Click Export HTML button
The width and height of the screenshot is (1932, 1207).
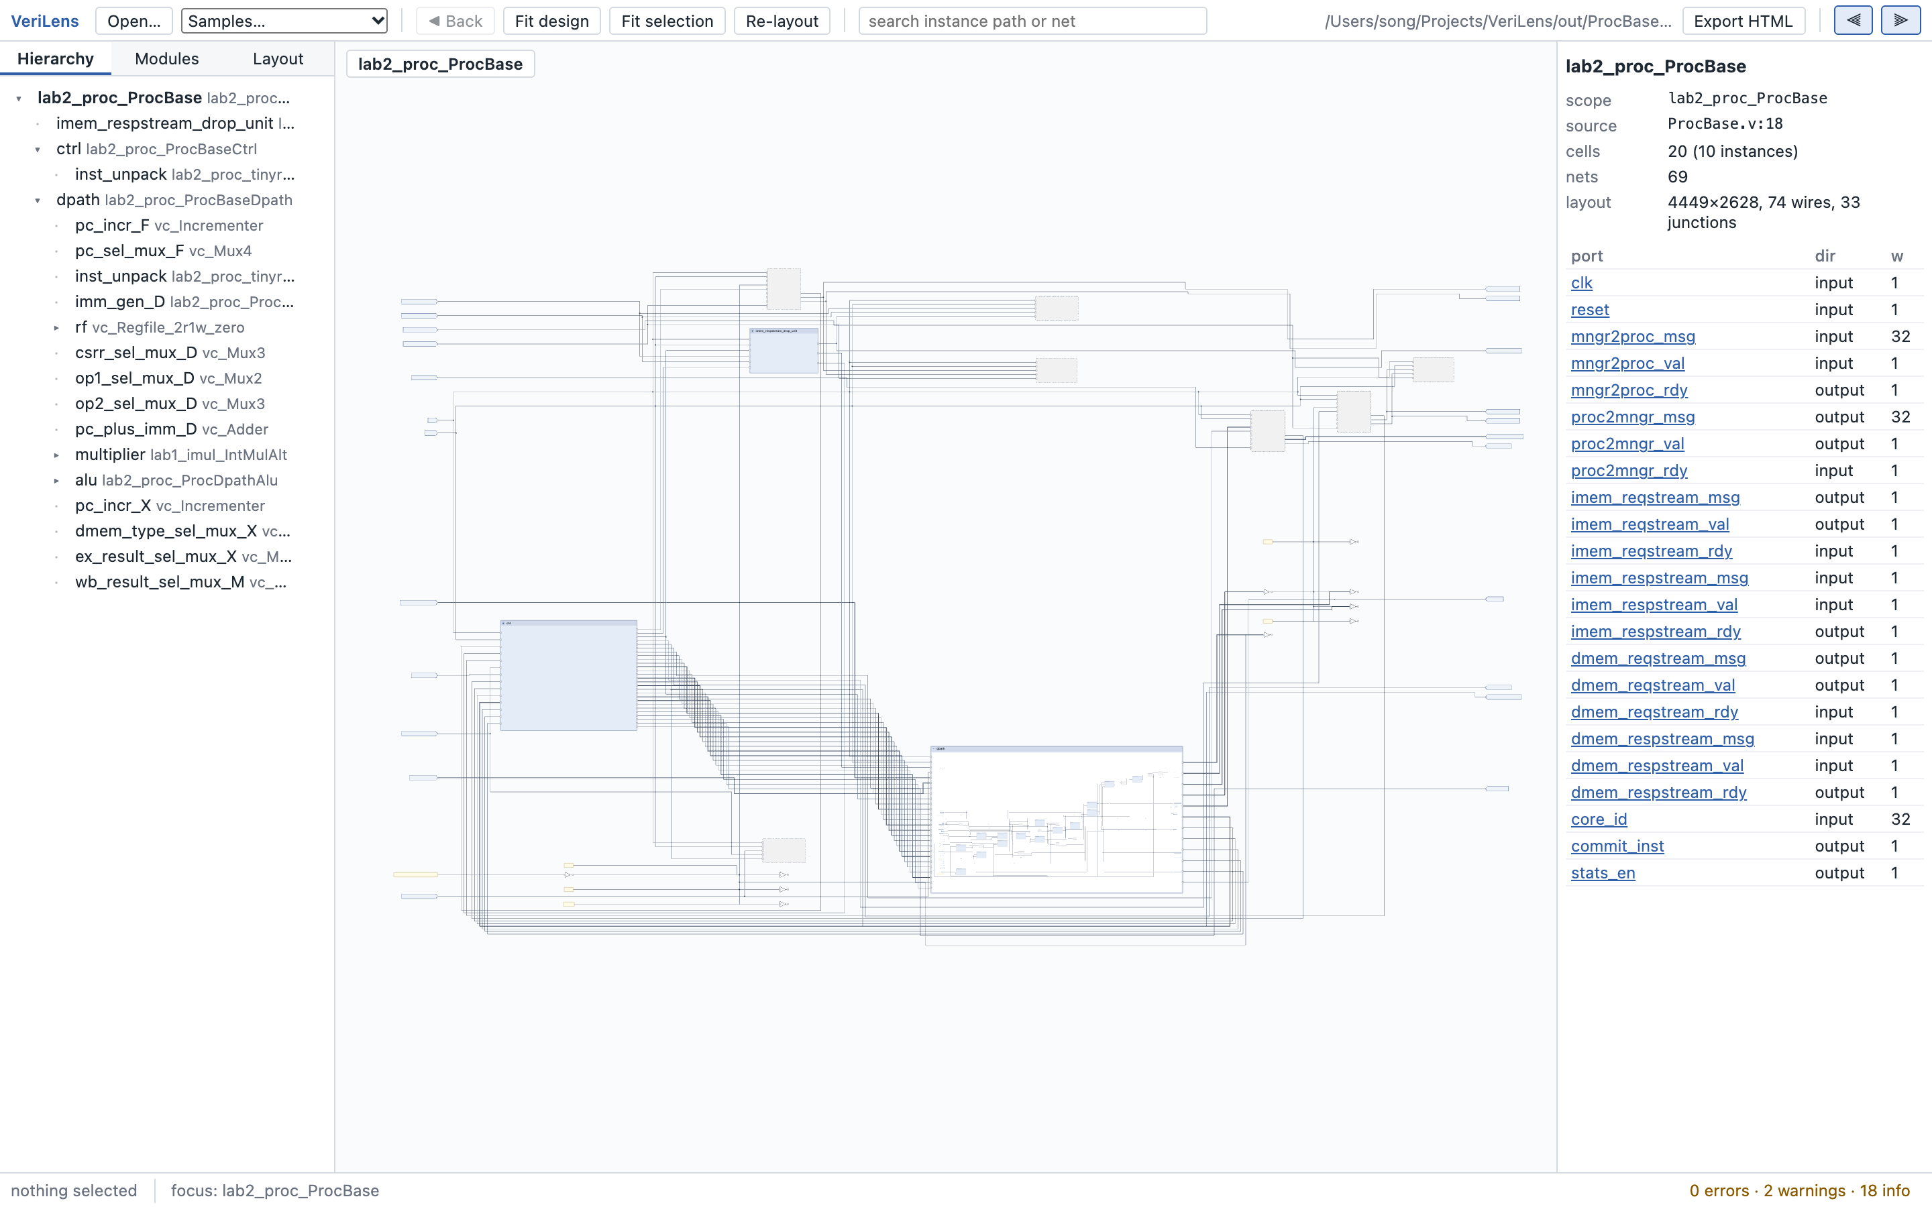coord(1743,21)
